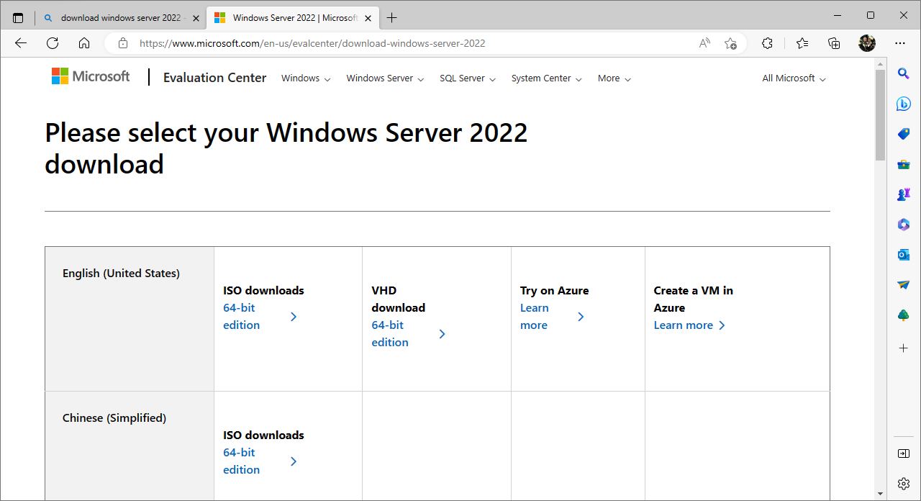Open the Tab actions menu icon
This screenshot has height=501, width=921.
click(18, 18)
